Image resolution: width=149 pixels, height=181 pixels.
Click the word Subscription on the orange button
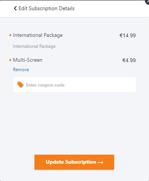(80, 162)
